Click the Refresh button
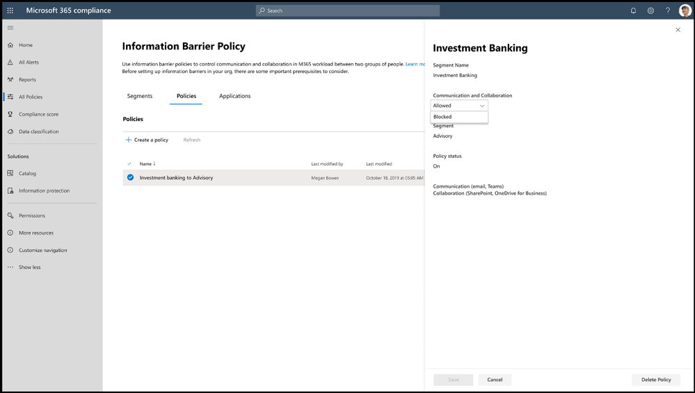 pyautogui.click(x=192, y=140)
